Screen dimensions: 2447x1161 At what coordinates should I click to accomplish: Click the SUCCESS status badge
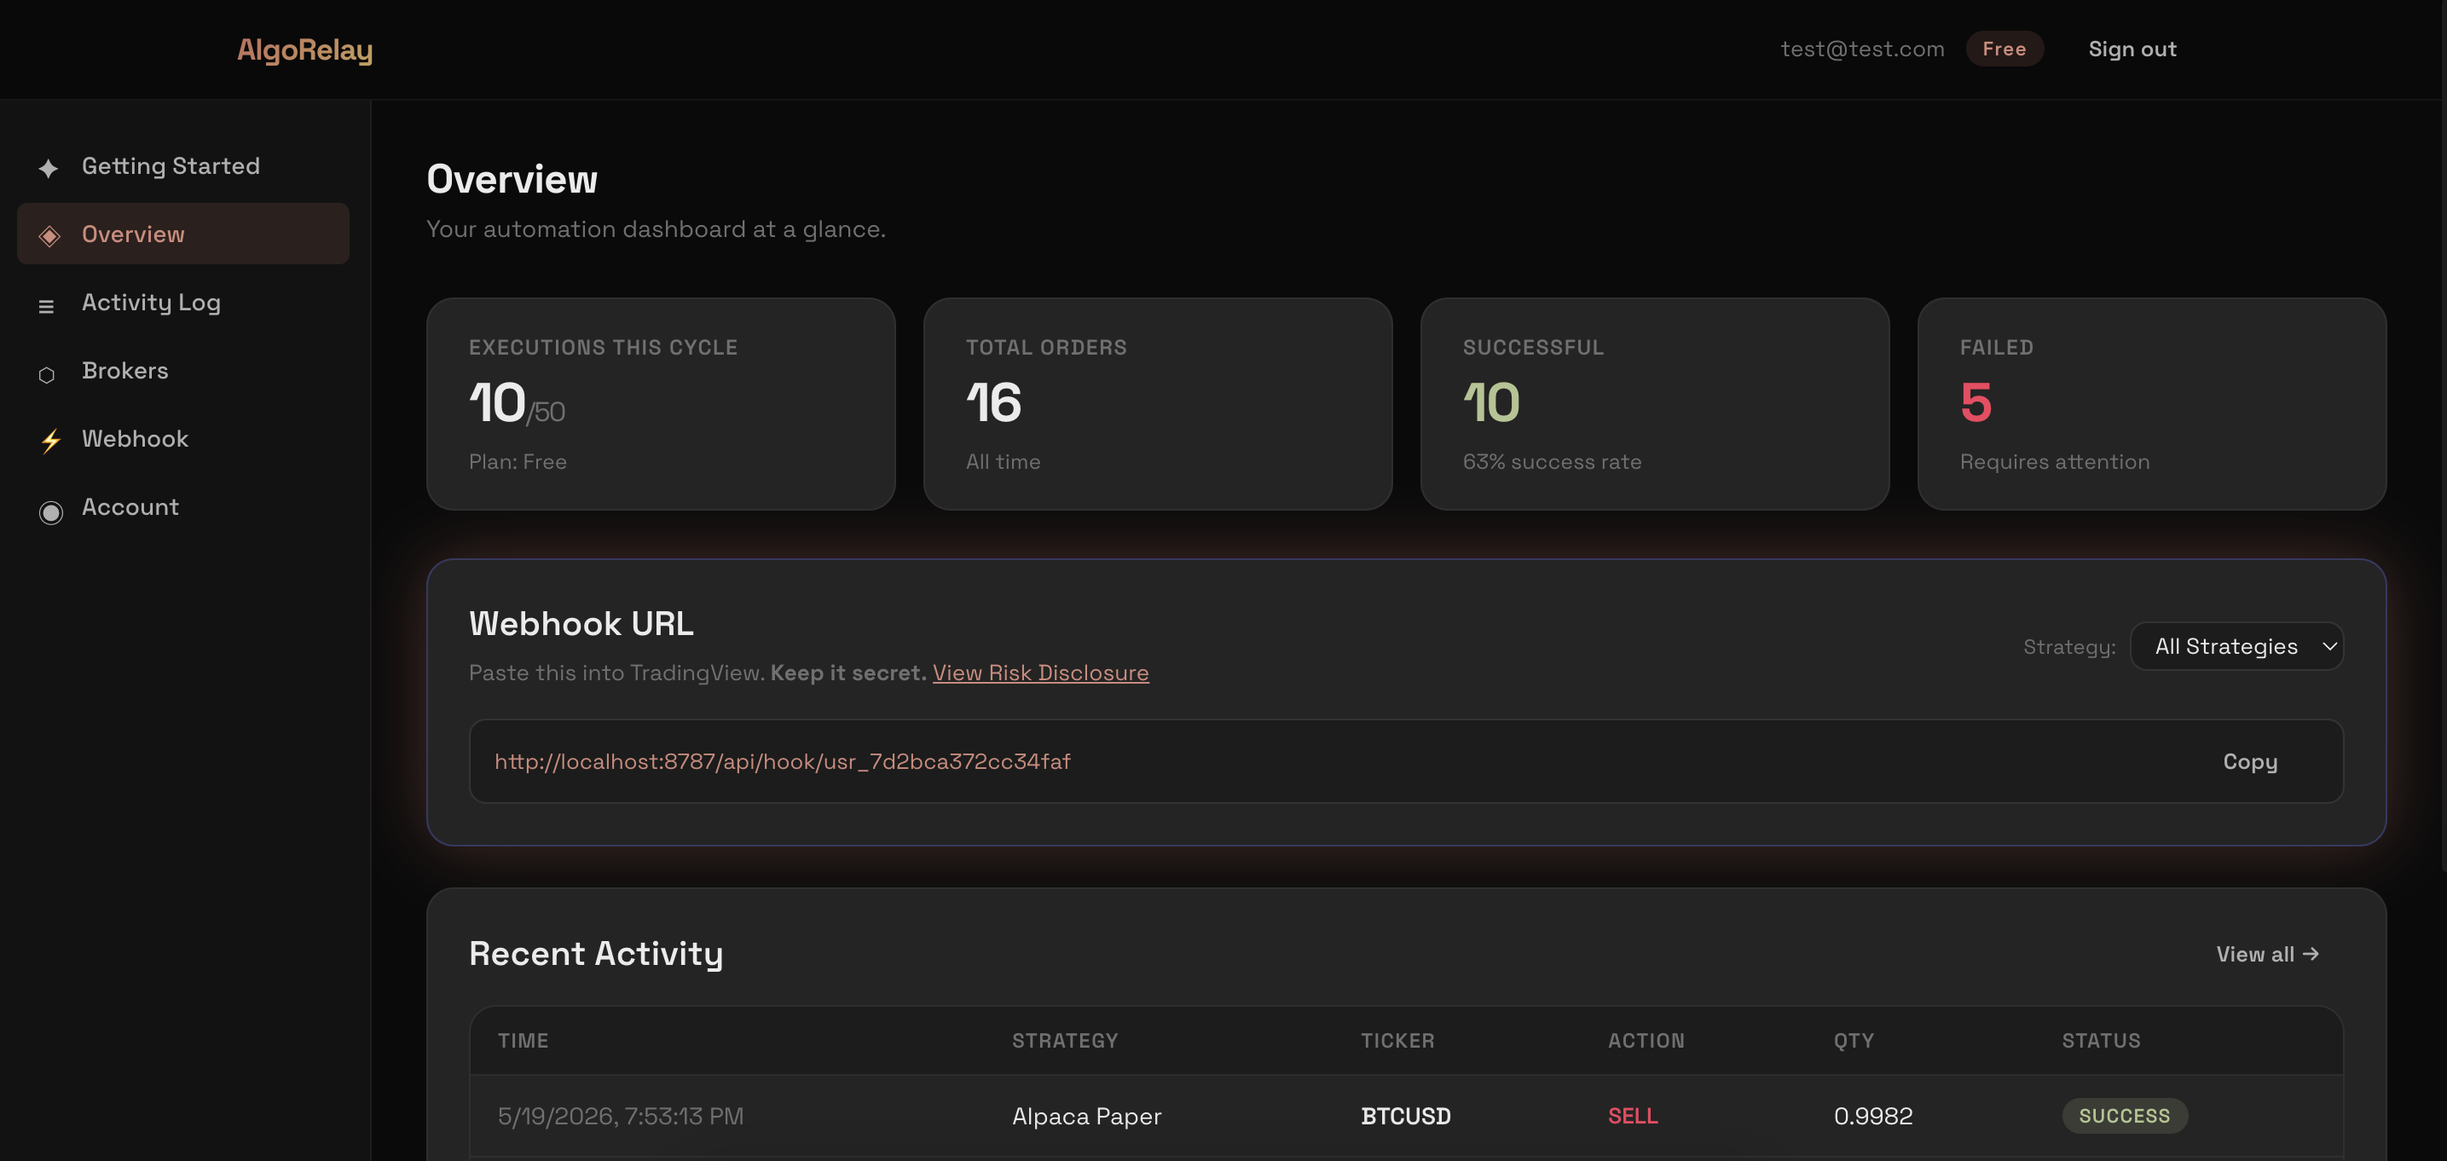coord(2124,1116)
